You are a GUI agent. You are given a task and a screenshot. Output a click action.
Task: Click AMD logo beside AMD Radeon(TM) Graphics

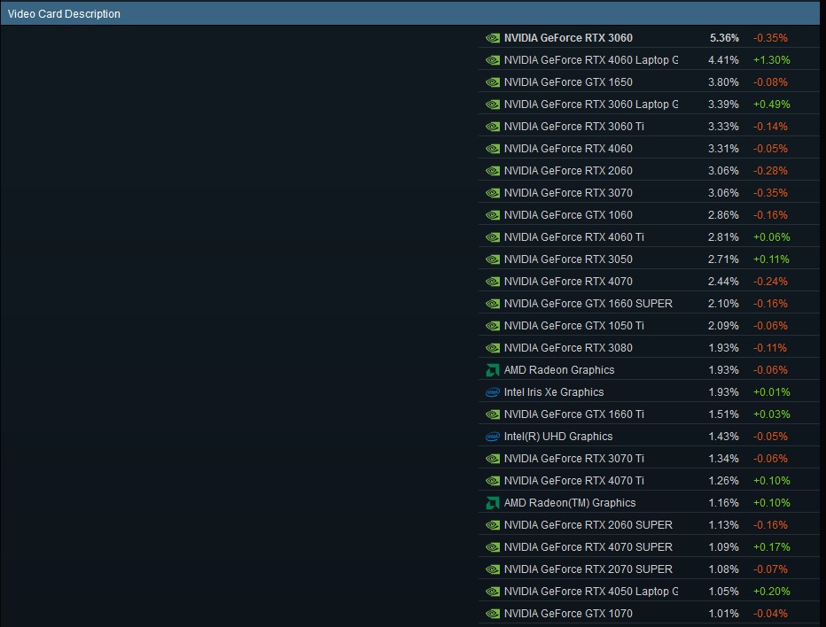point(493,503)
